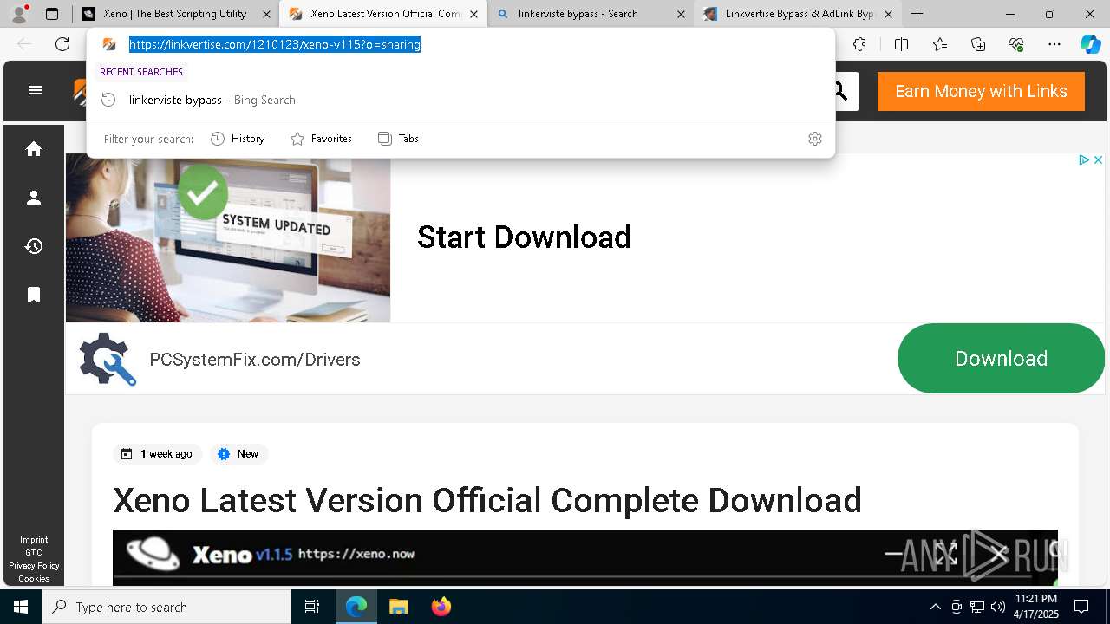The width and height of the screenshot is (1110, 624).
Task: Open AdChoices triangle icon on ad
Action: tap(1083, 160)
